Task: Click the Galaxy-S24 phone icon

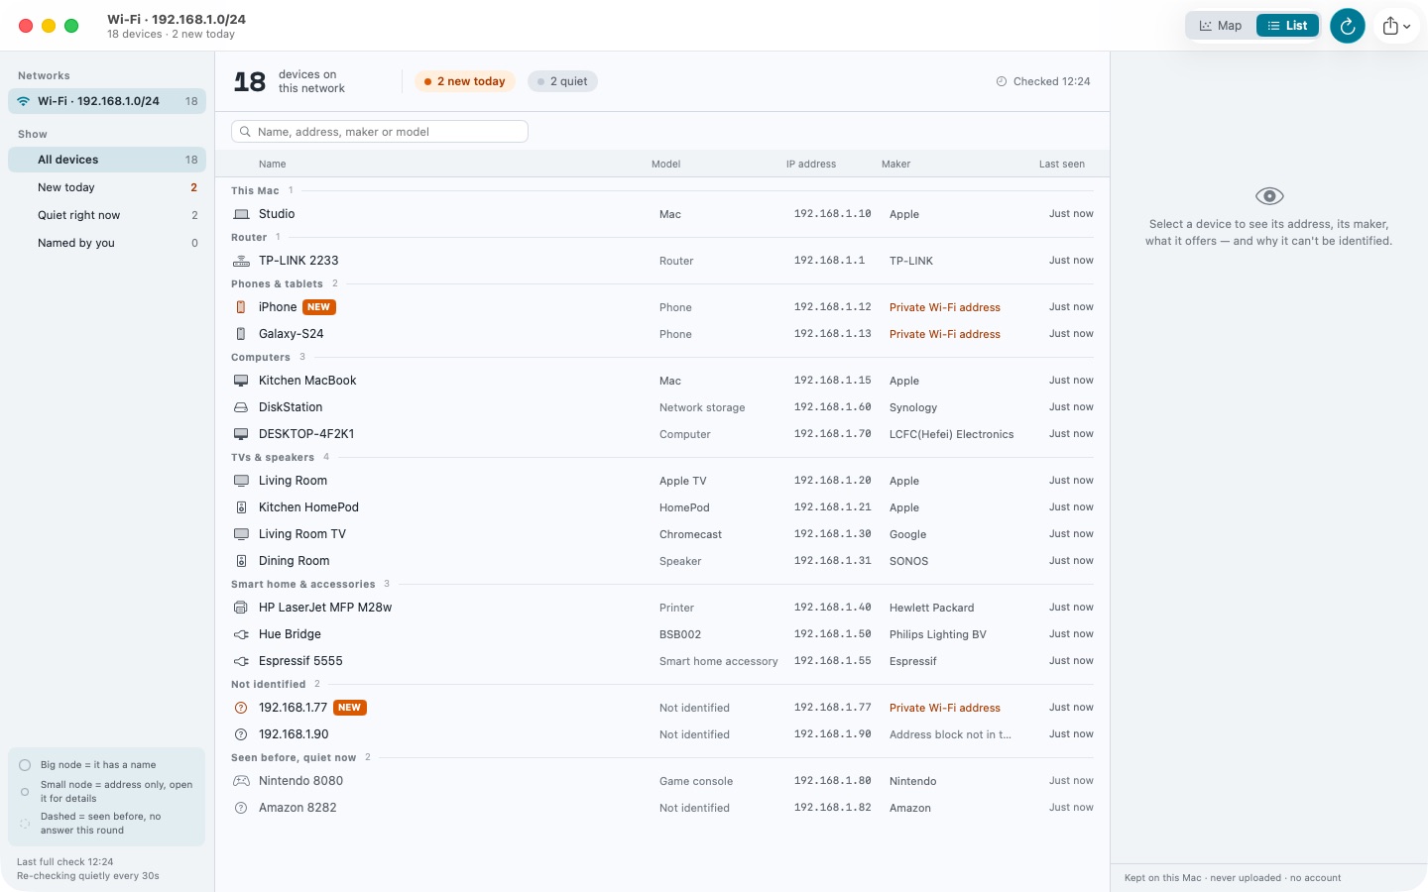Action: point(241,334)
